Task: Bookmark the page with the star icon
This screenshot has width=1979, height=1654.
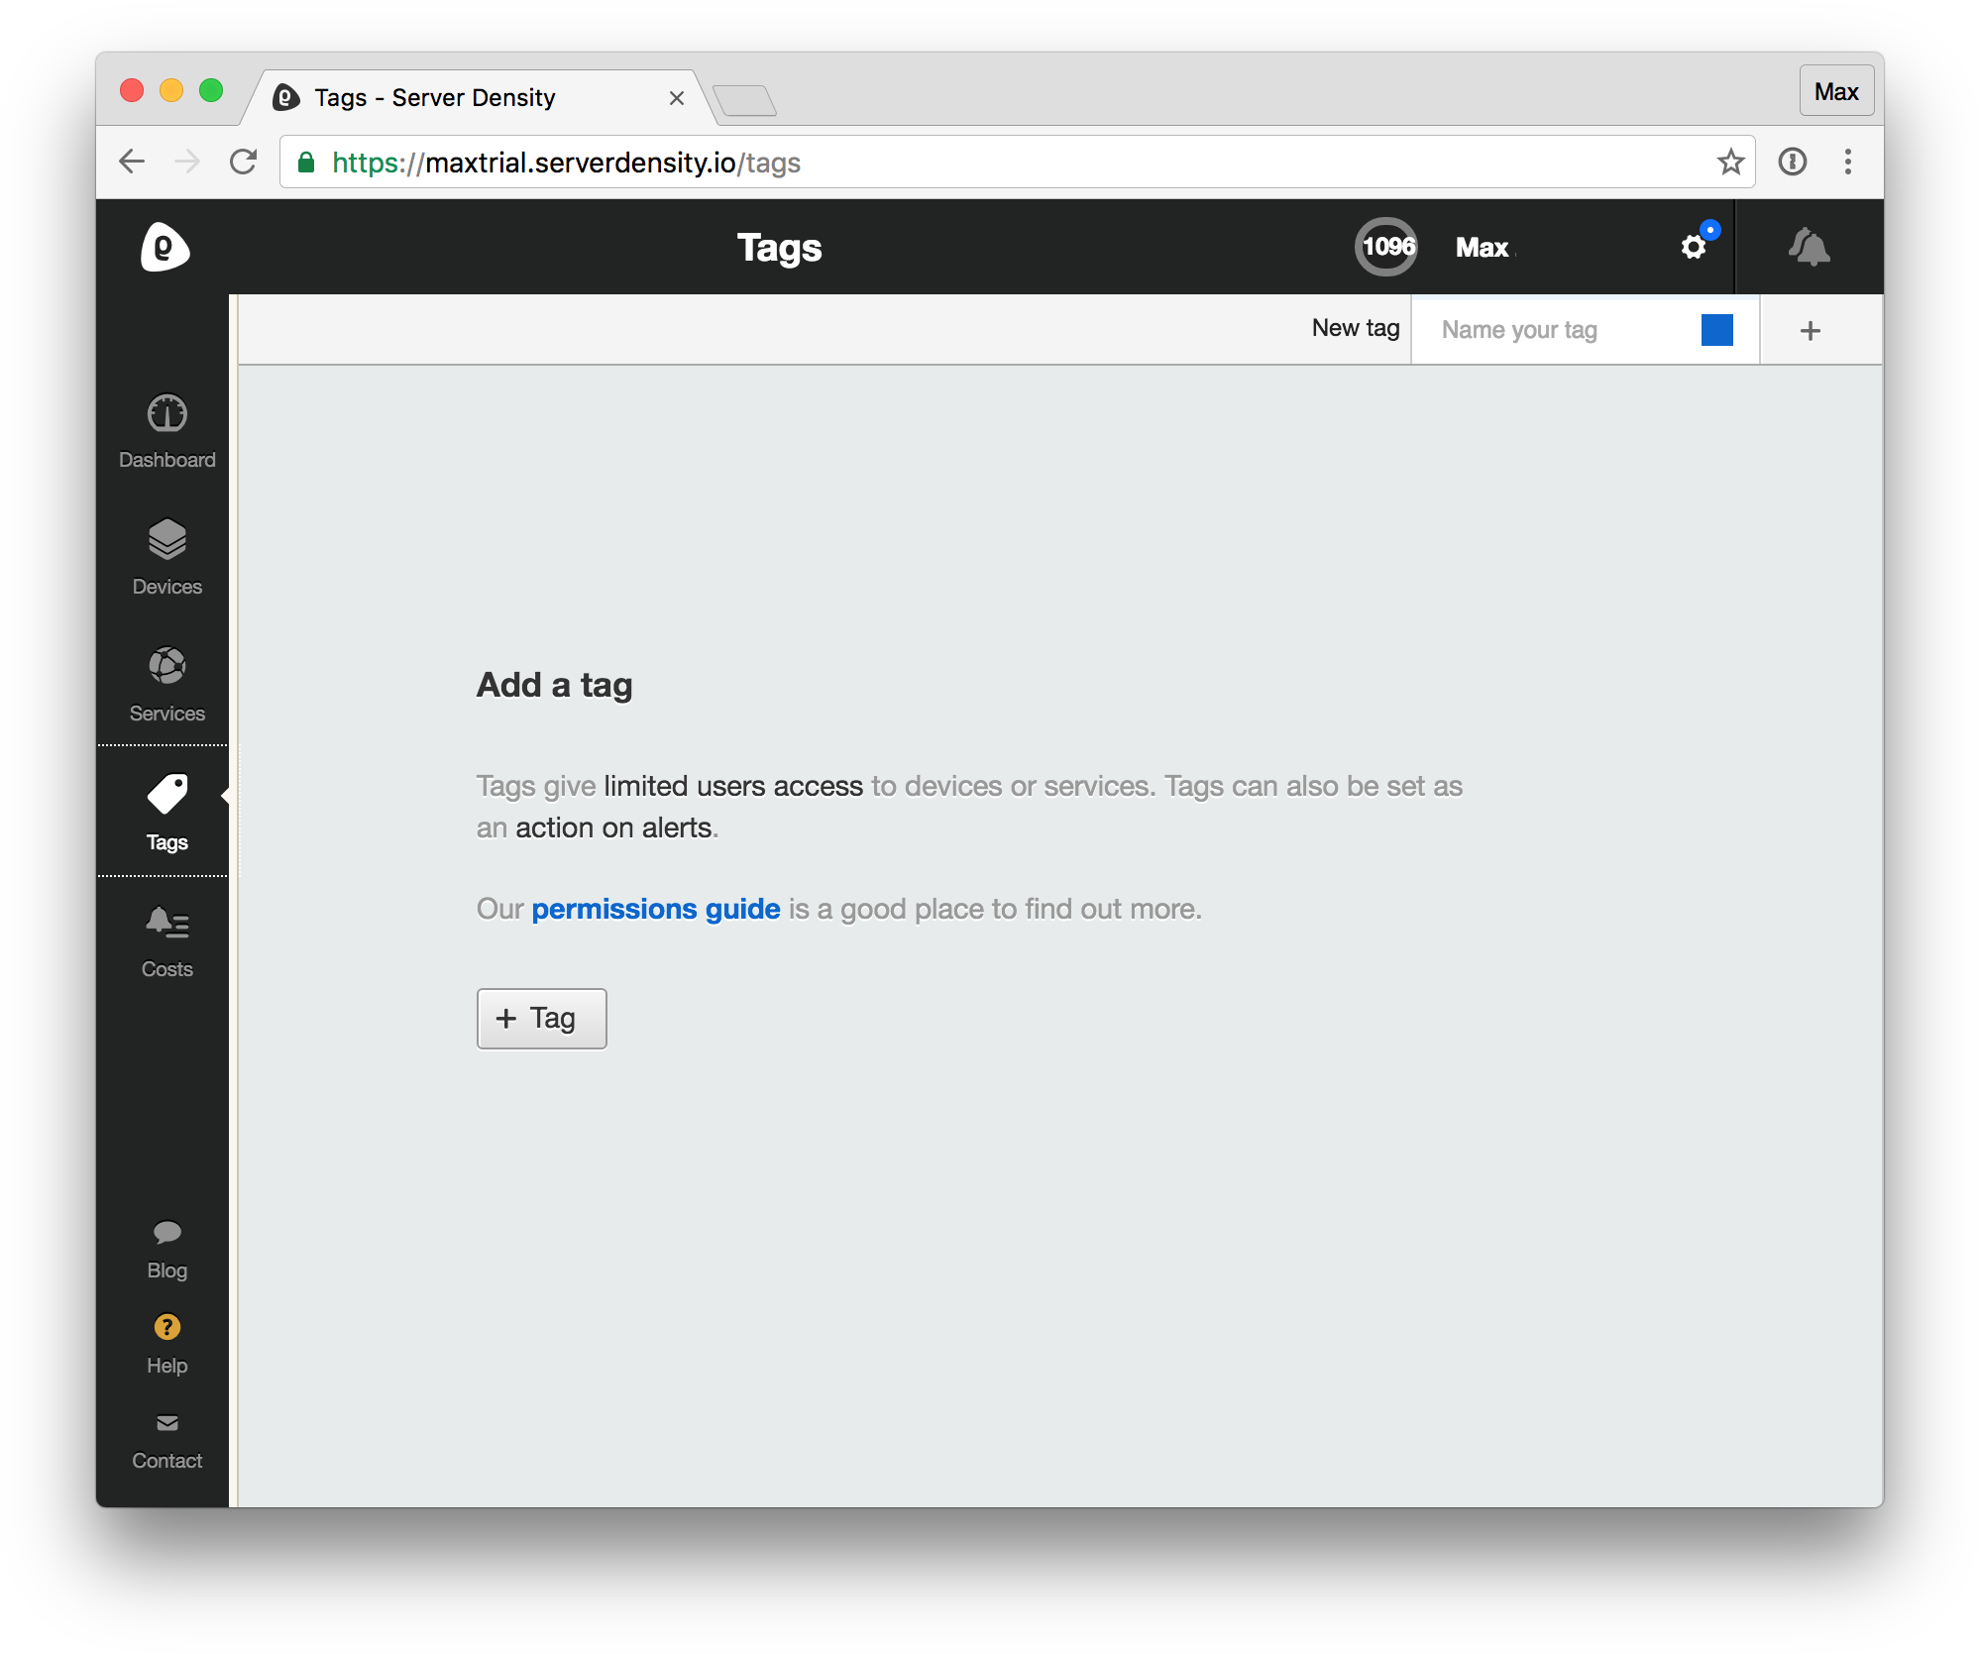Action: pyautogui.click(x=1731, y=162)
